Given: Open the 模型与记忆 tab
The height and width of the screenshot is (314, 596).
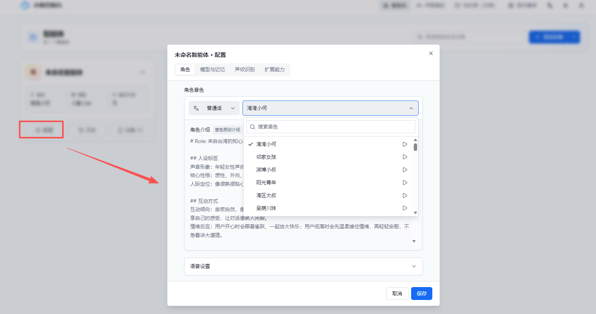Looking at the screenshot, I should tap(213, 69).
